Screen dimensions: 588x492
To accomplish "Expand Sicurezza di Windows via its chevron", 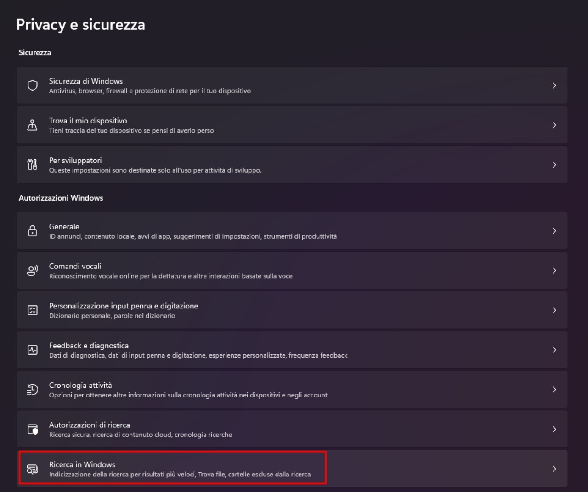I will point(554,85).
